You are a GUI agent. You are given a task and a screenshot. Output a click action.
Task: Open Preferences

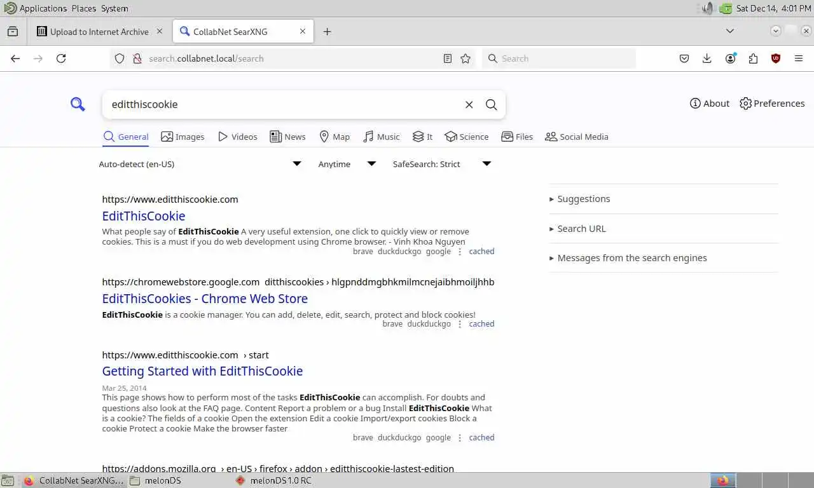tap(772, 104)
